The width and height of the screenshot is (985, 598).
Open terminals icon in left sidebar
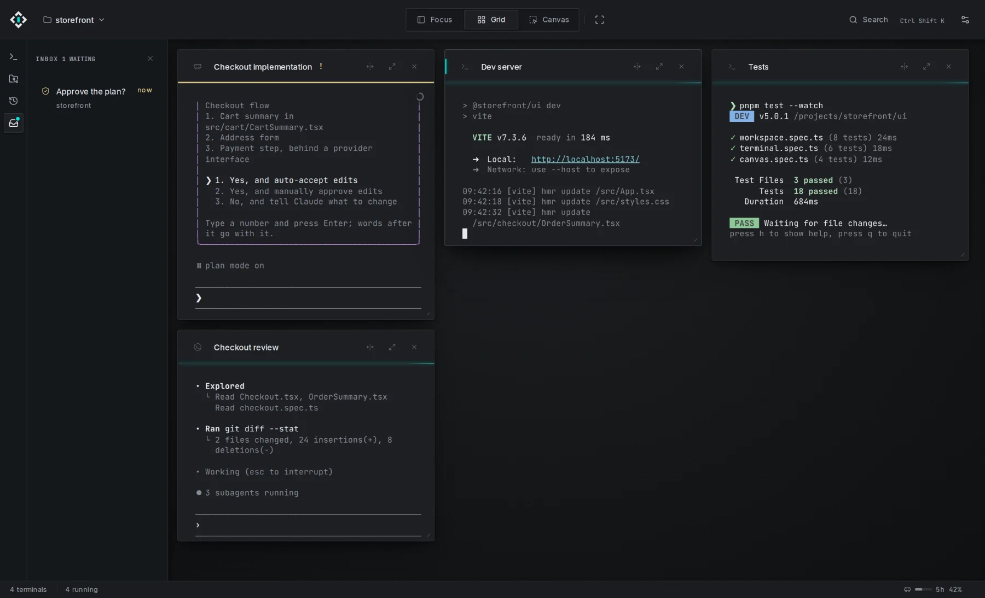coord(14,57)
